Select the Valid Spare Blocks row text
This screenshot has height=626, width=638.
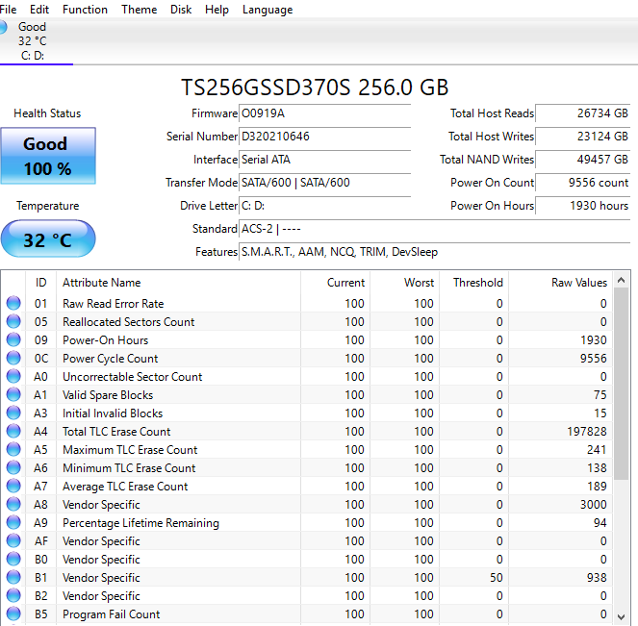click(x=108, y=394)
